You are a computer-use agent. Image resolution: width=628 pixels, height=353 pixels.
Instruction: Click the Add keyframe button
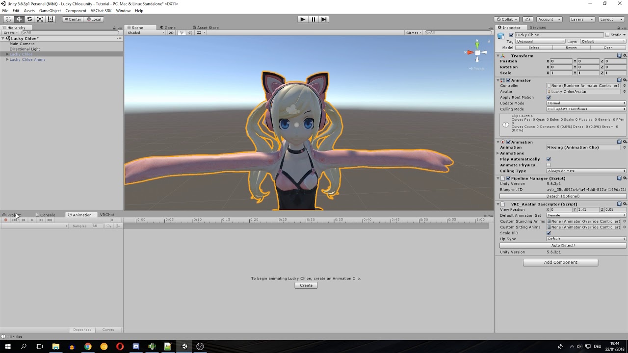coord(109,226)
